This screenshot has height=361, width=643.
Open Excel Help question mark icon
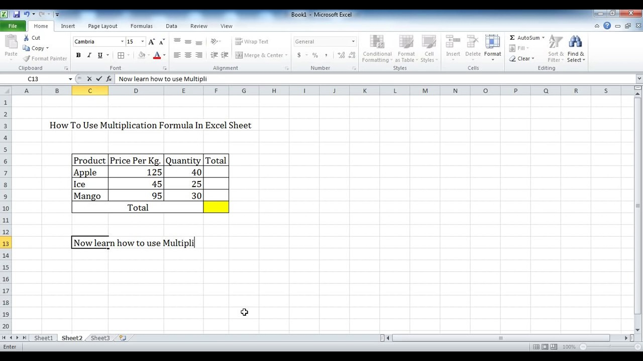(608, 26)
